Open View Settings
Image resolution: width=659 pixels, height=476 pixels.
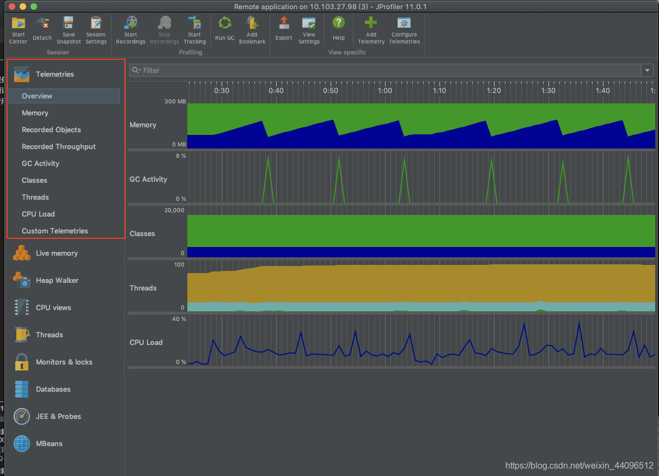(x=309, y=30)
